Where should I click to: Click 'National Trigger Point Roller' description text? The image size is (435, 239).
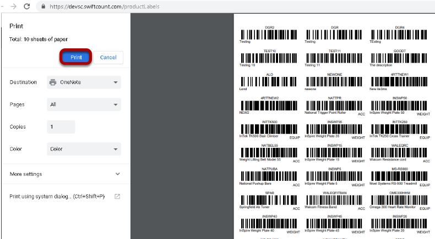(325, 113)
